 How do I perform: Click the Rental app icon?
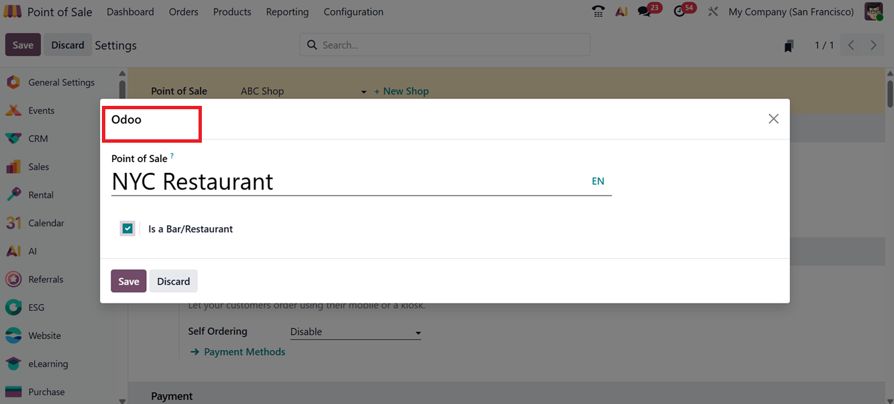(x=13, y=194)
